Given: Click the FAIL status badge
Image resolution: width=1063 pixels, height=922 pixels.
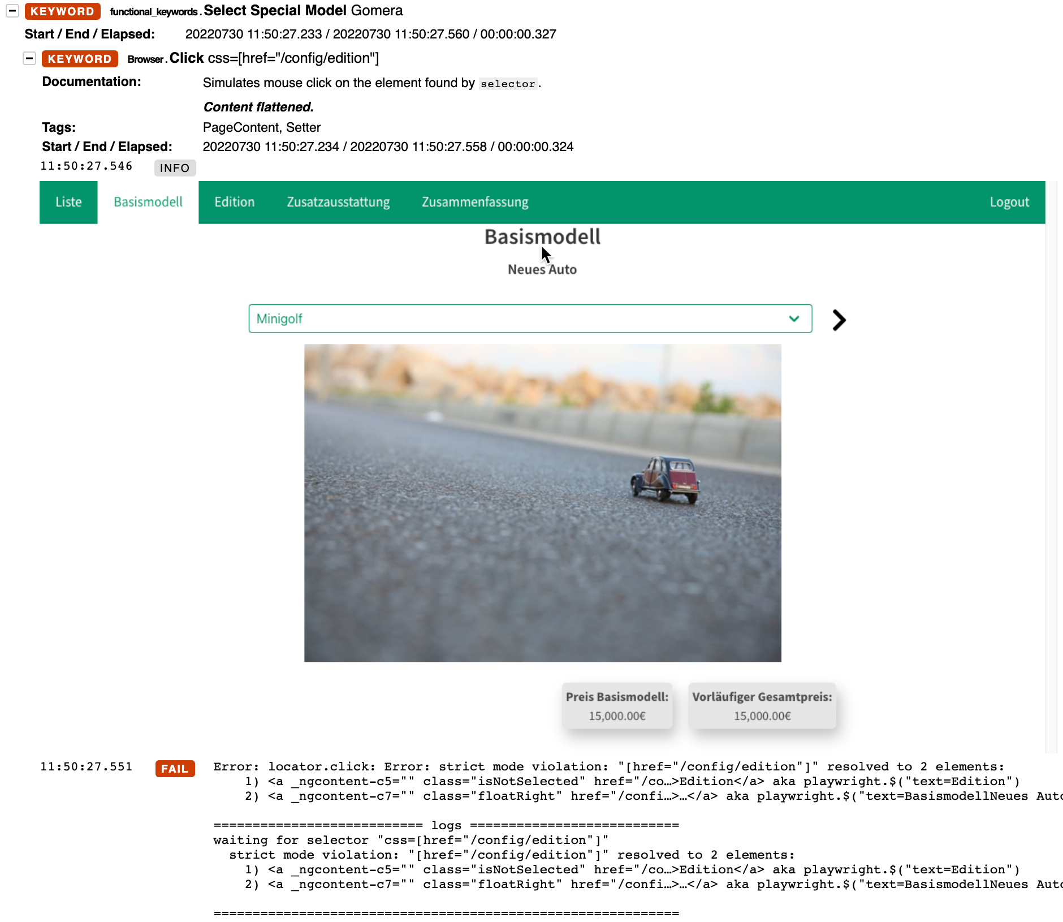Looking at the screenshot, I should click(x=175, y=768).
